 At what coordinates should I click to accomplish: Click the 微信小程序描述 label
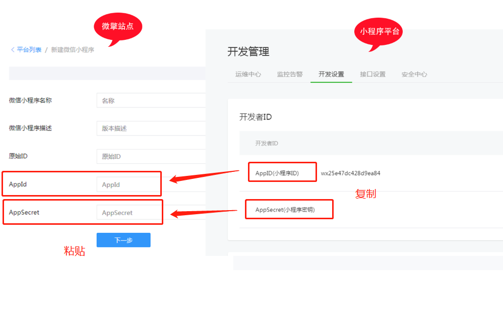pyautogui.click(x=30, y=128)
